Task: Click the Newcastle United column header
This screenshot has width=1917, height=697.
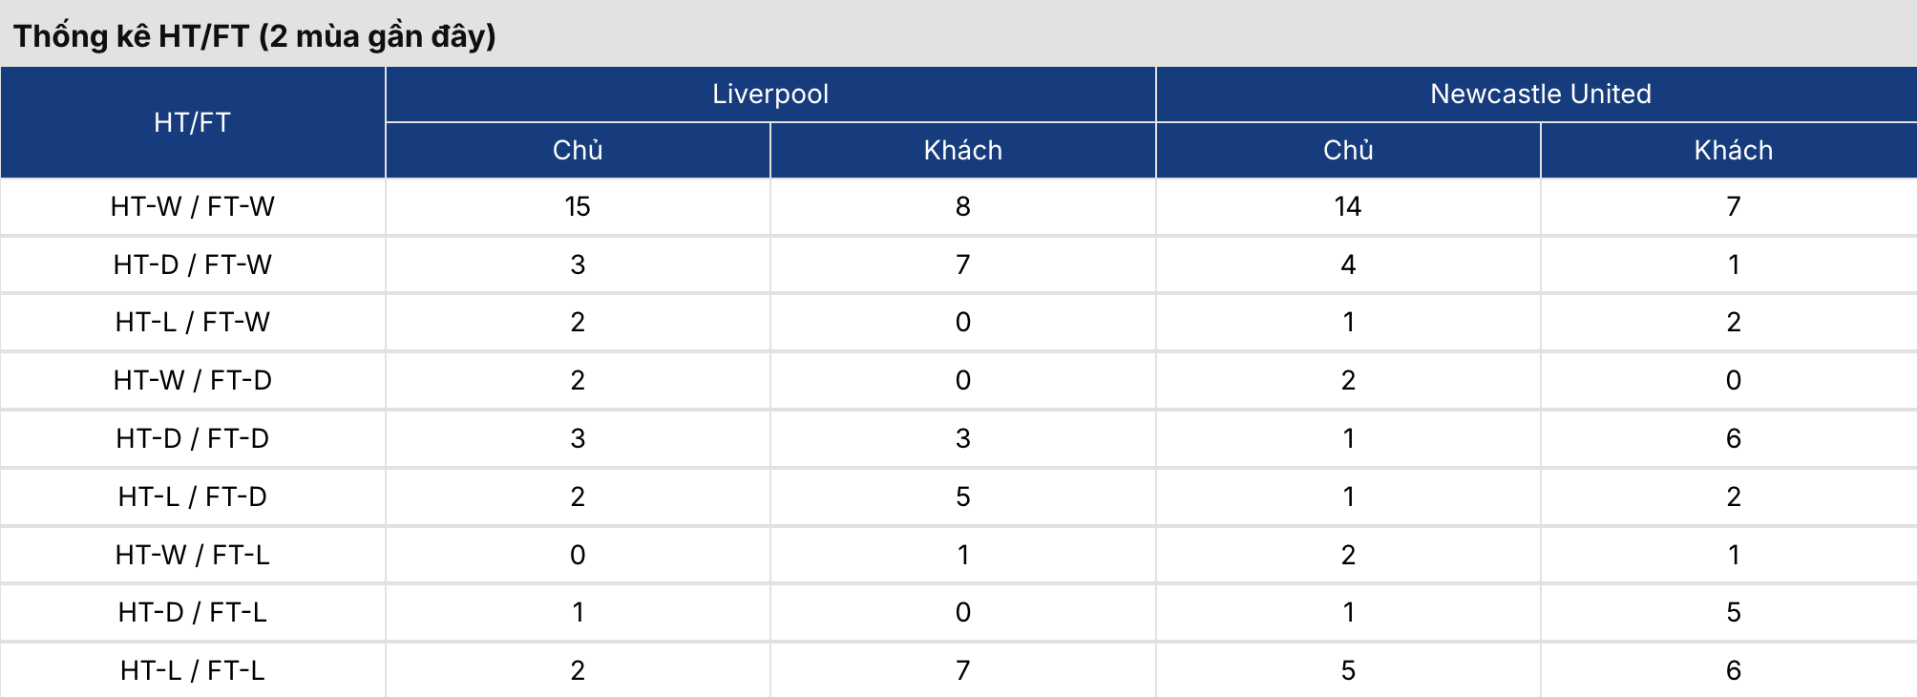Action: coord(1540,94)
